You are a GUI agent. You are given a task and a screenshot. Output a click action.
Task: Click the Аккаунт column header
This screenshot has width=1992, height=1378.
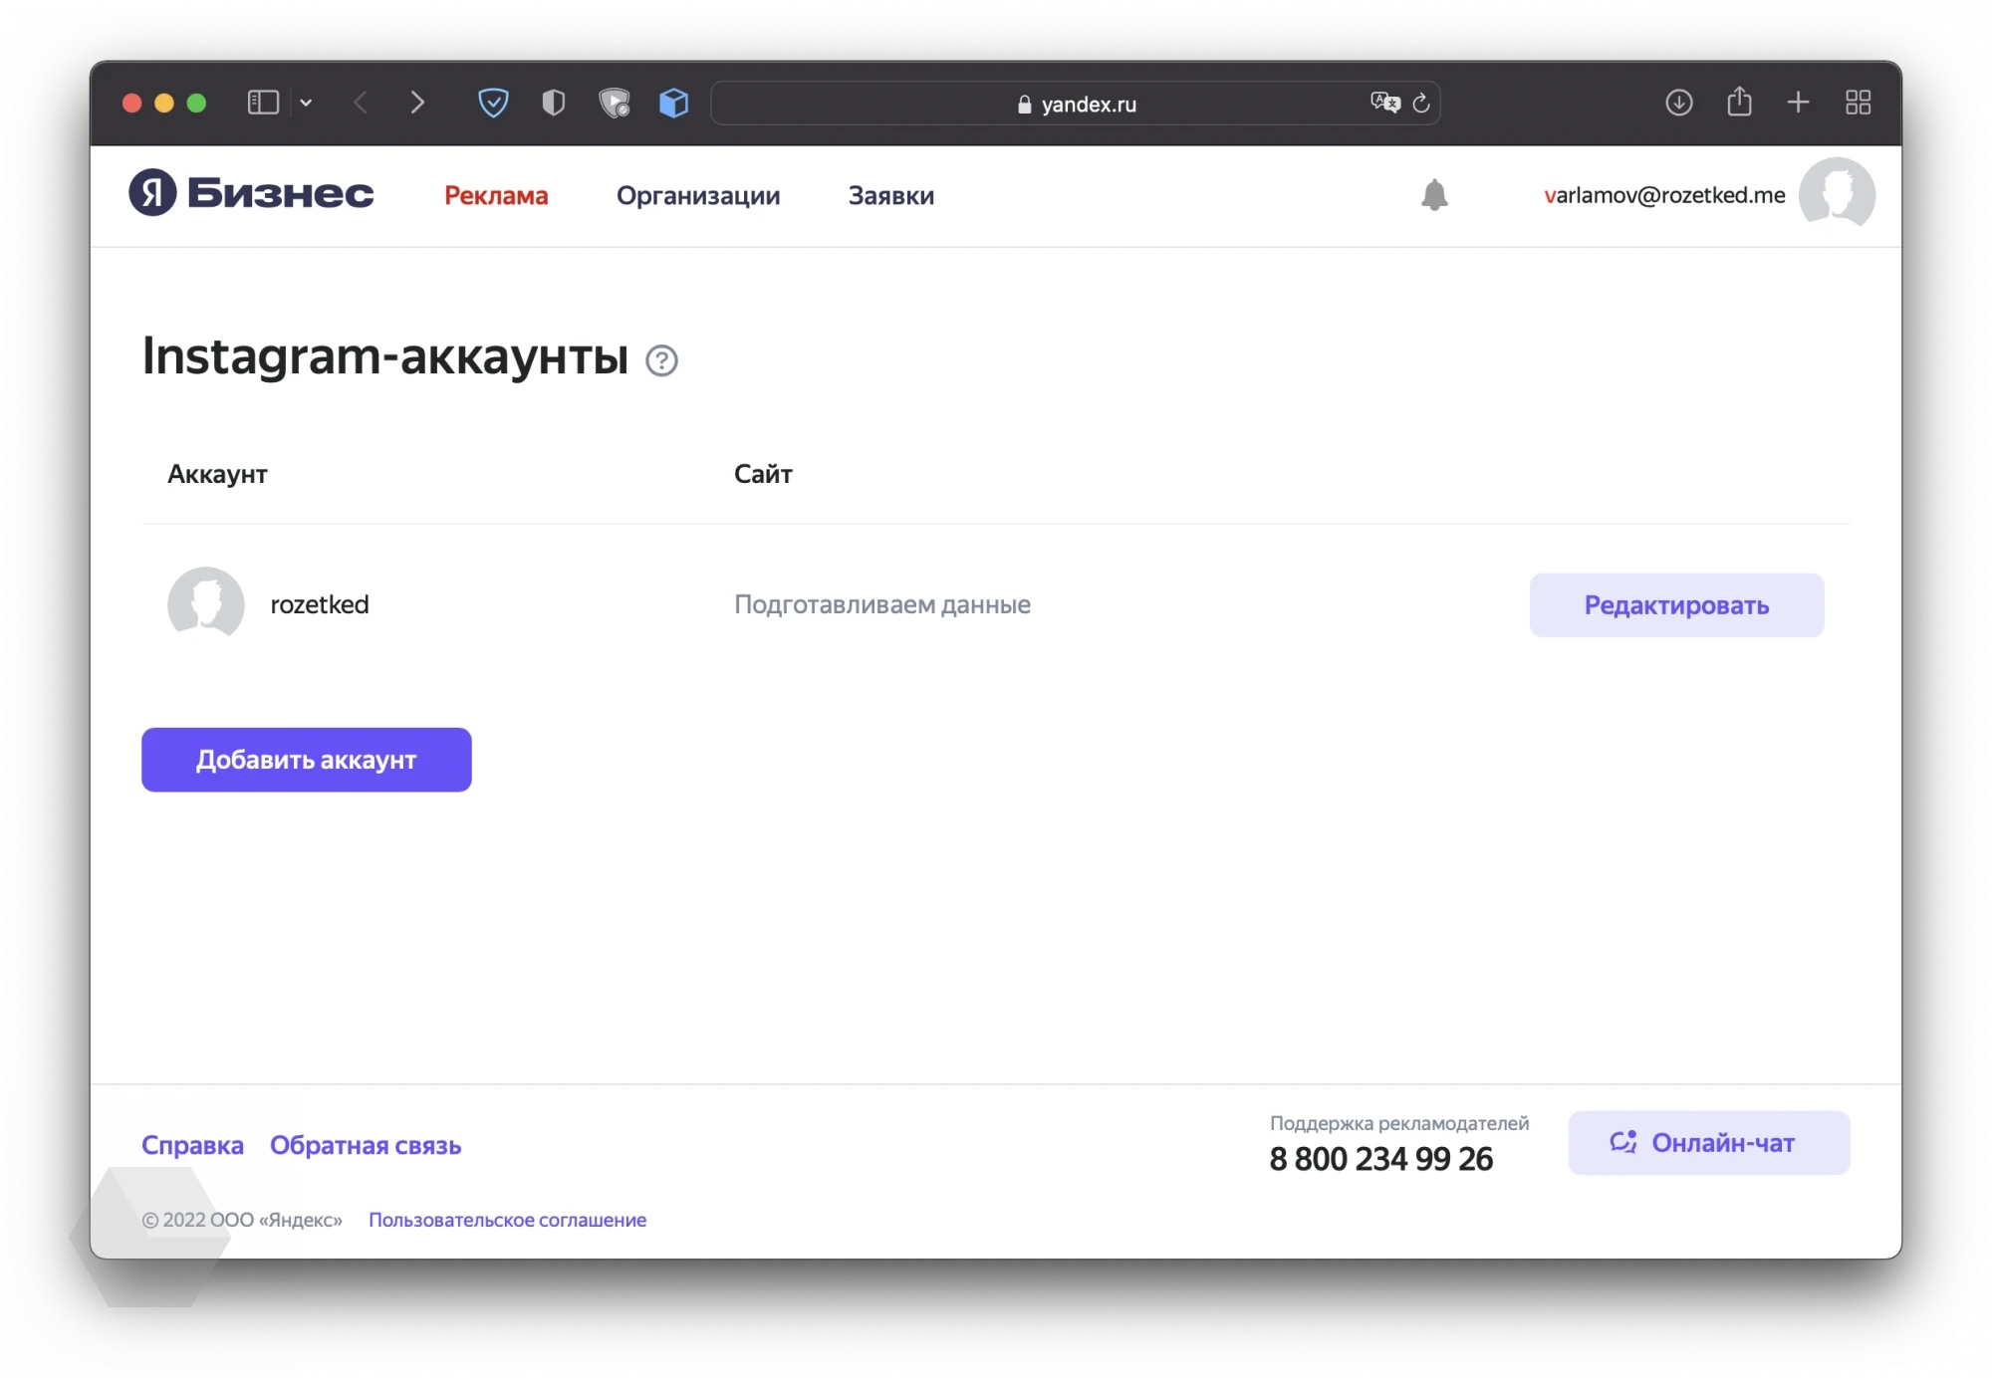coord(217,474)
